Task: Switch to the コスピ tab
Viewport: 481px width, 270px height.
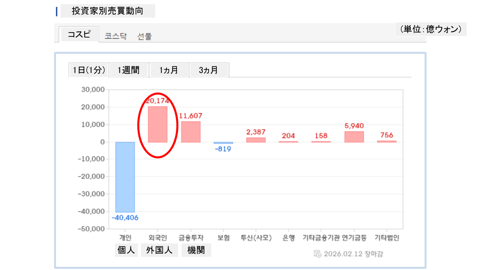Action: (x=79, y=34)
